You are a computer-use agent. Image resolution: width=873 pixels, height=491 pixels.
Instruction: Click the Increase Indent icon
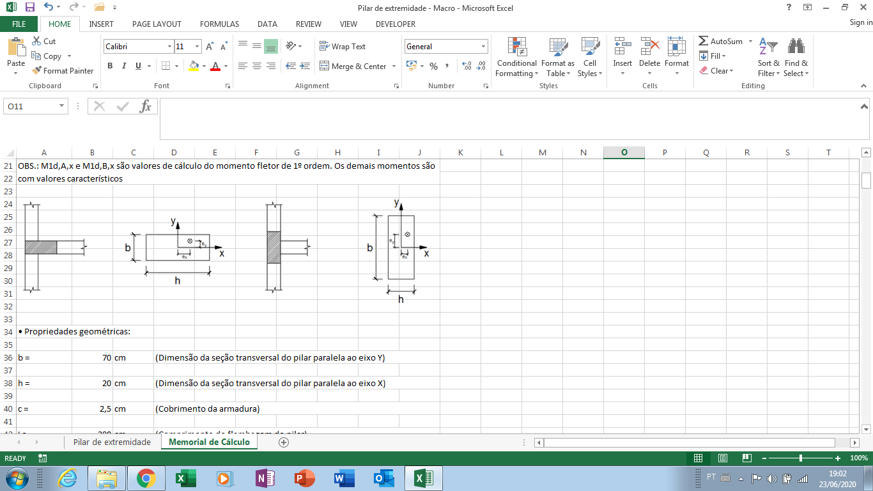tap(305, 66)
